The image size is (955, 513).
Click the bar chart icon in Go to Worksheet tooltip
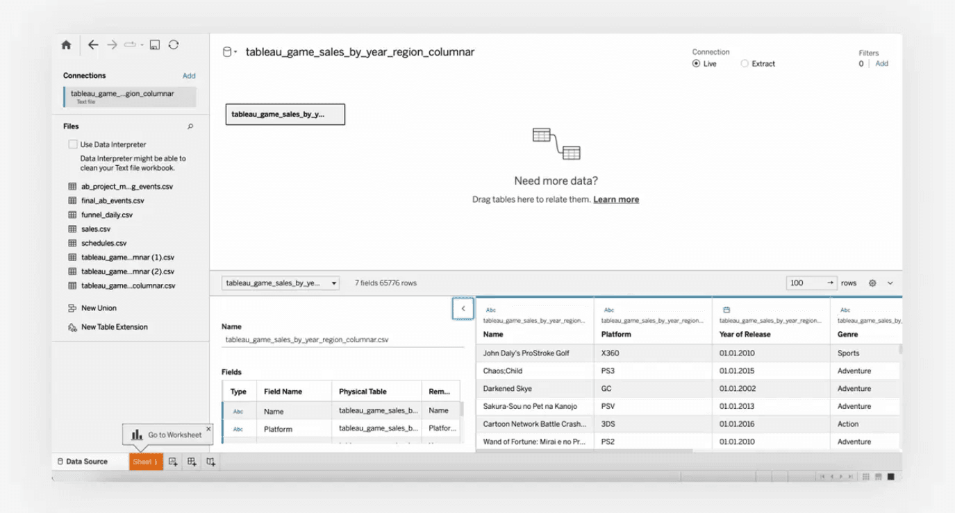click(x=137, y=435)
